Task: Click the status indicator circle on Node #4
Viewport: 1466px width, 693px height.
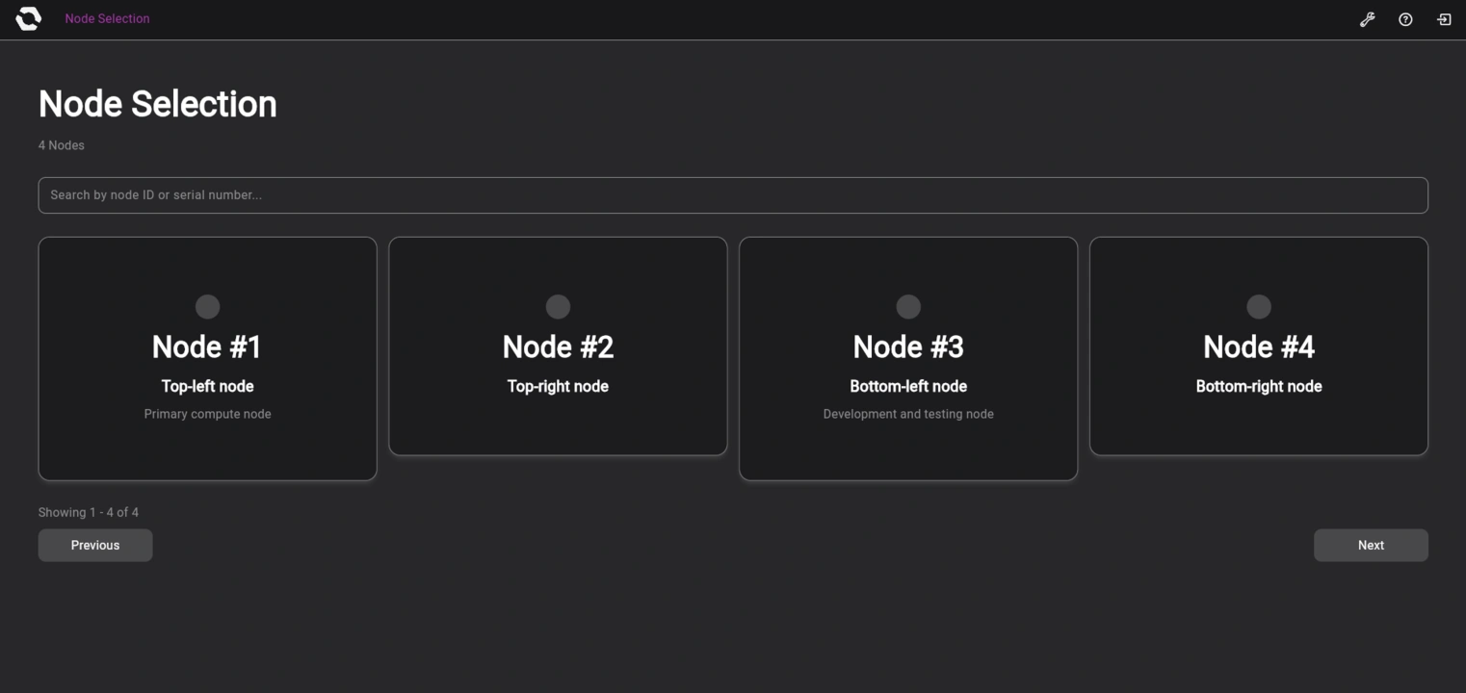Action: click(x=1258, y=306)
